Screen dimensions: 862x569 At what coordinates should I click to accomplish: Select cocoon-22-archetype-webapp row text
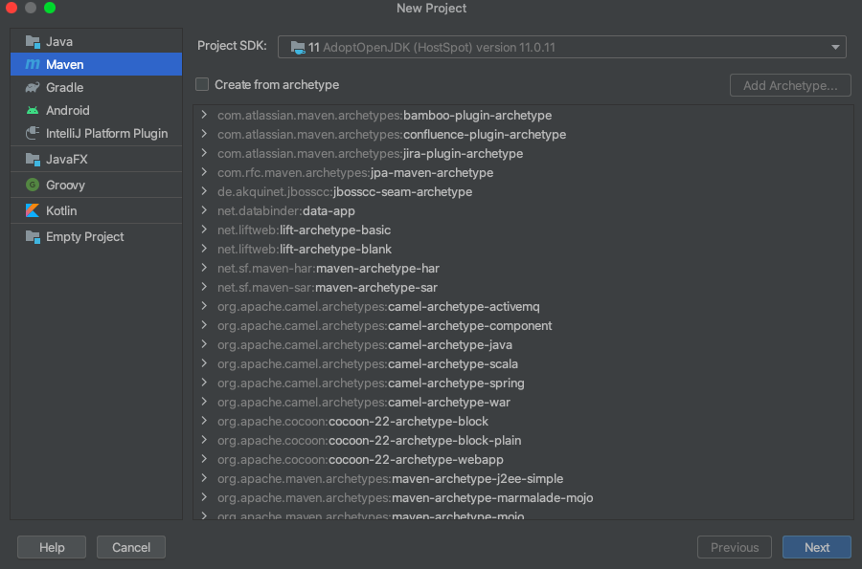pyautogui.click(x=360, y=459)
